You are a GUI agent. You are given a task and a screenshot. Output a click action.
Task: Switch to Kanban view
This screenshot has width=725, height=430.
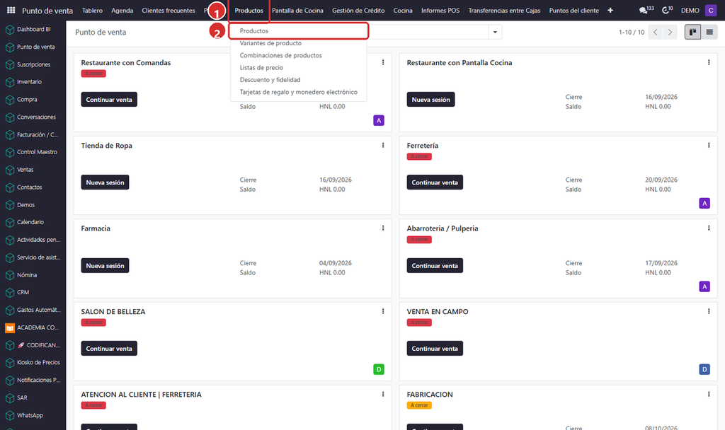click(692, 32)
